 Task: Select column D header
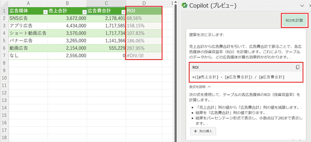144,3
